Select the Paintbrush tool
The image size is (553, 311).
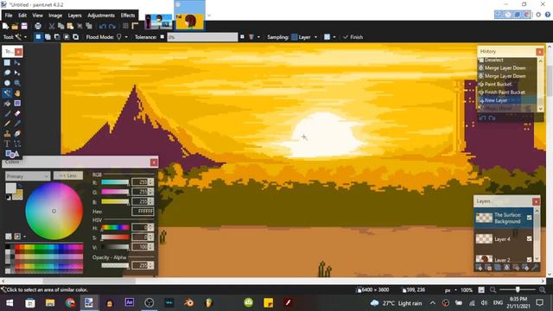(x=7, y=113)
